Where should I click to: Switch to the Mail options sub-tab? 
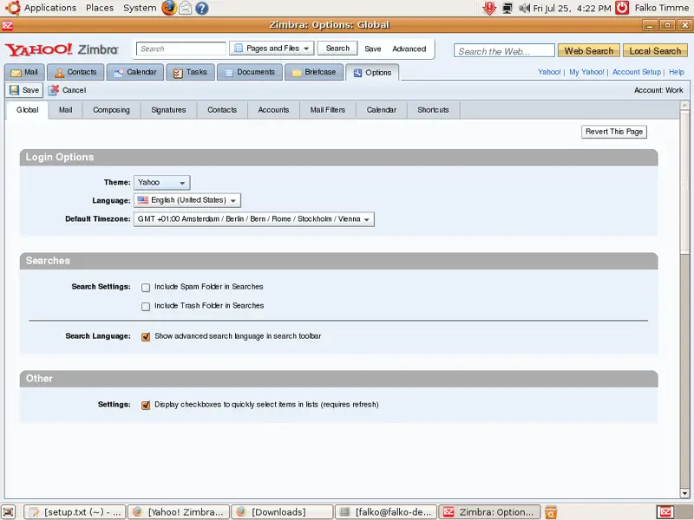[66, 110]
